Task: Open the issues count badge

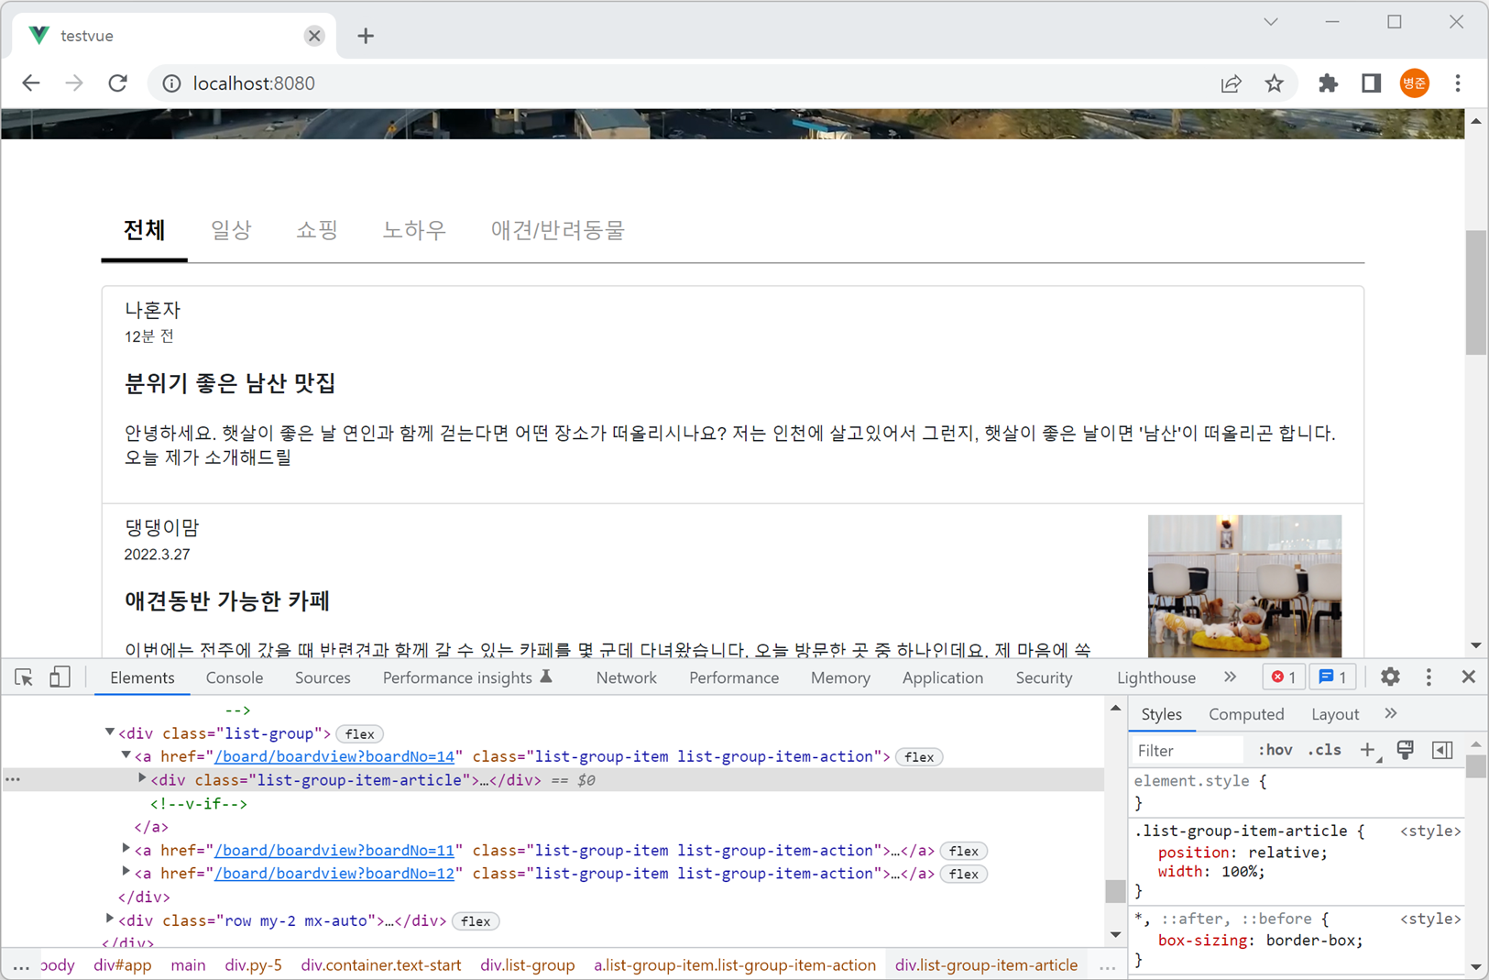Action: pos(1332,677)
